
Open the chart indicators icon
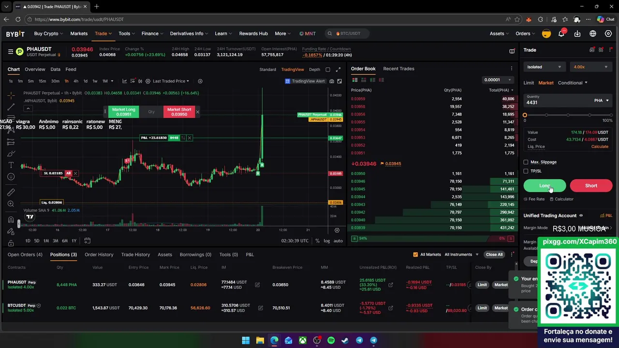pyautogui.click(x=124, y=81)
